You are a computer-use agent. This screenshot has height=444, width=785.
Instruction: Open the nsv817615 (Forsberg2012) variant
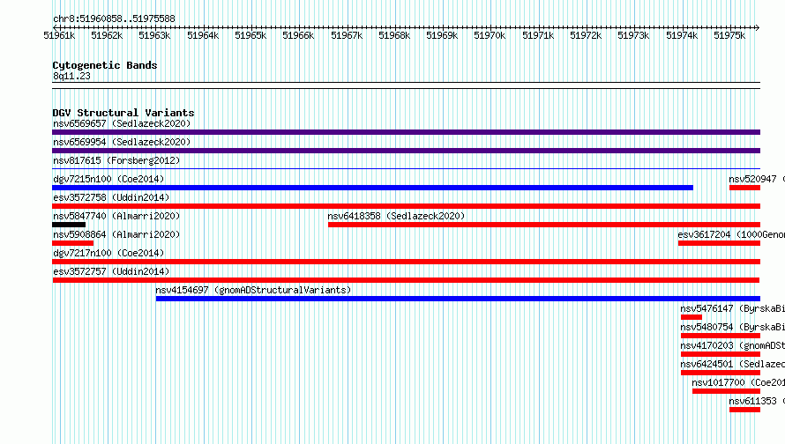tap(116, 160)
